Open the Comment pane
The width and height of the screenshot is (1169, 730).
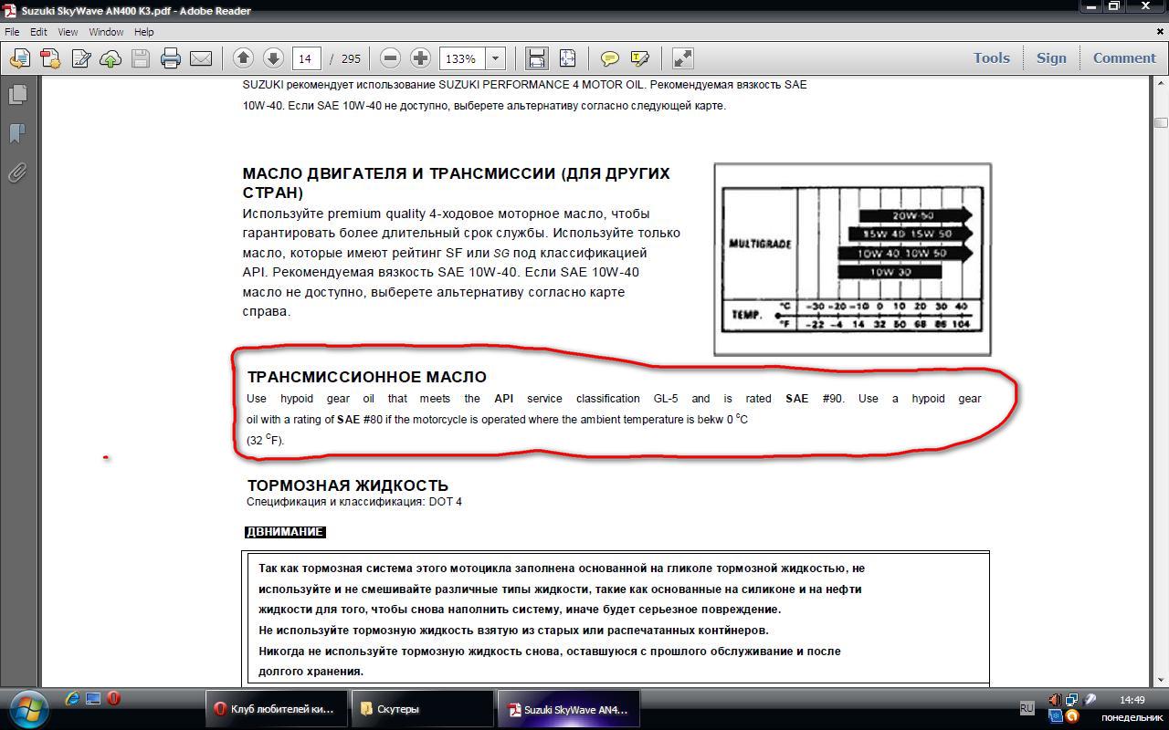1123,57
